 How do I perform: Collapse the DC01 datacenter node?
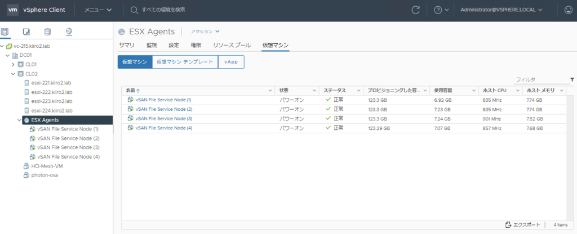tap(8, 56)
